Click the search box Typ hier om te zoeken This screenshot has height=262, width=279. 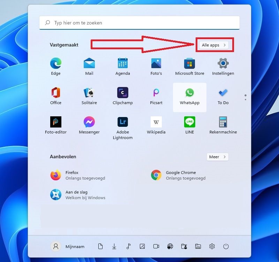tap(139, 23)
